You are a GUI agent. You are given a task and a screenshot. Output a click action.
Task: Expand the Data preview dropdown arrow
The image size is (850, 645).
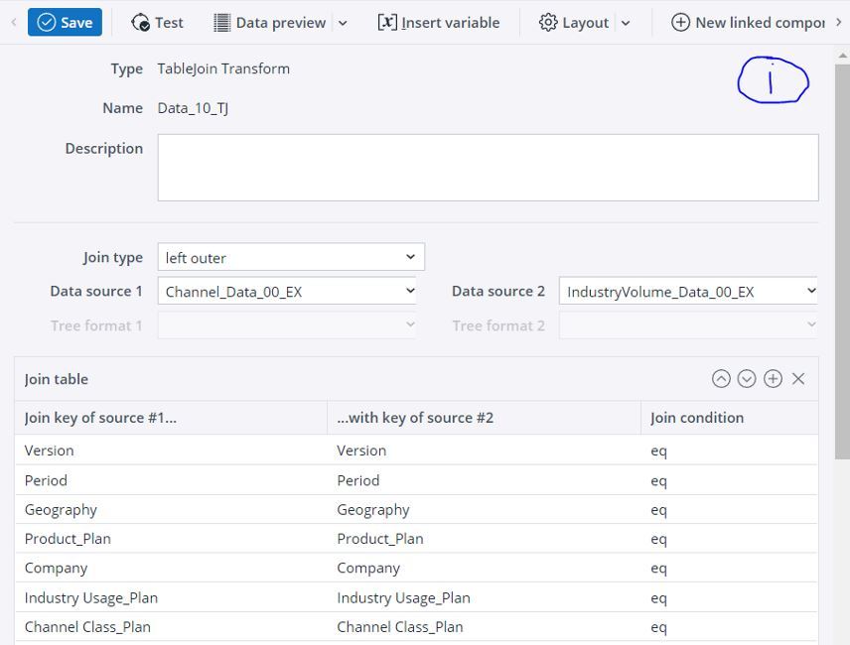[343, 23]
